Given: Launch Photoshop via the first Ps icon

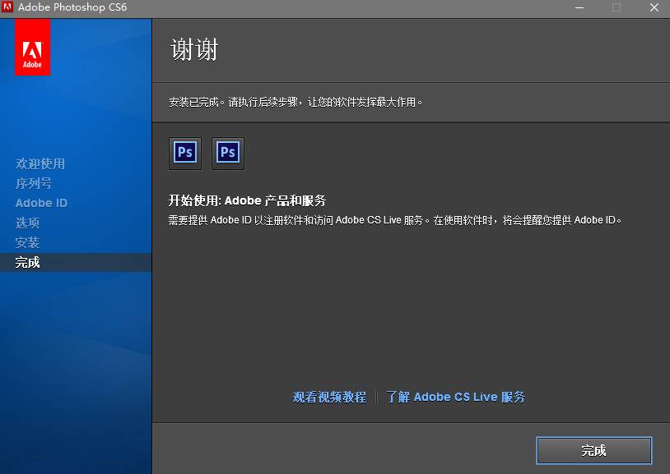Looking at the screenshot, I should (184, 153).
